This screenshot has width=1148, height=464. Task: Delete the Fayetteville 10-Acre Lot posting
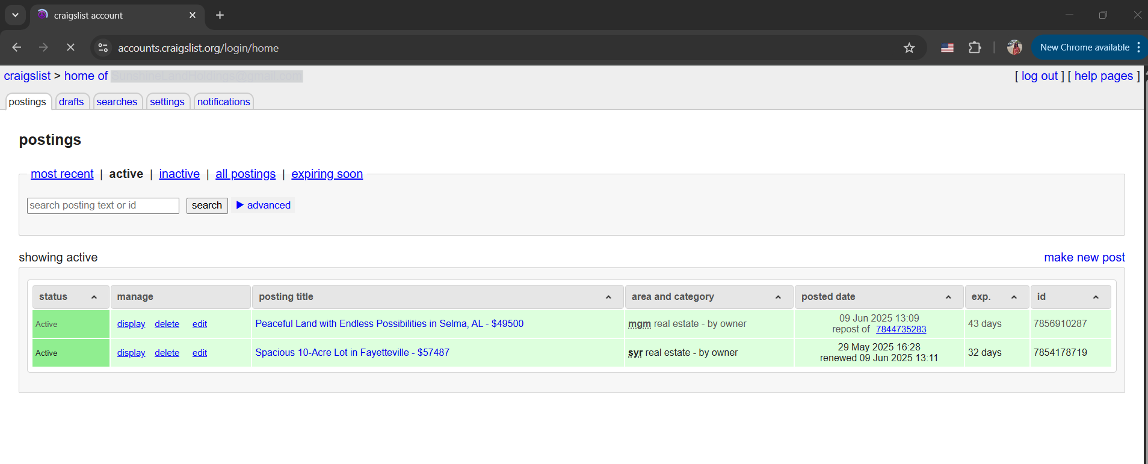(x=167, y=353)
